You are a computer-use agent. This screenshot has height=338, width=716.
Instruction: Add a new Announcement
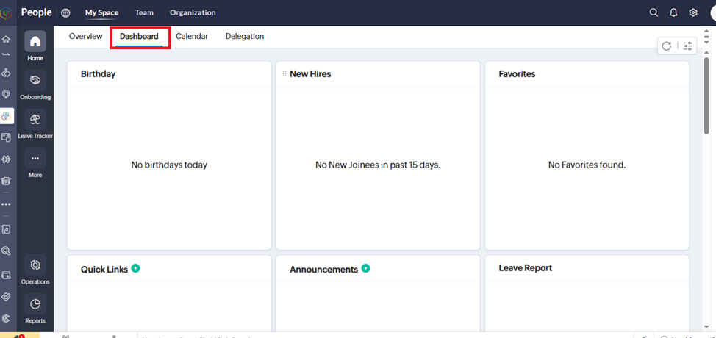coord(365,269)
